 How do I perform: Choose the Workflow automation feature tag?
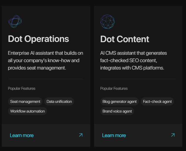tap(27, 111)
